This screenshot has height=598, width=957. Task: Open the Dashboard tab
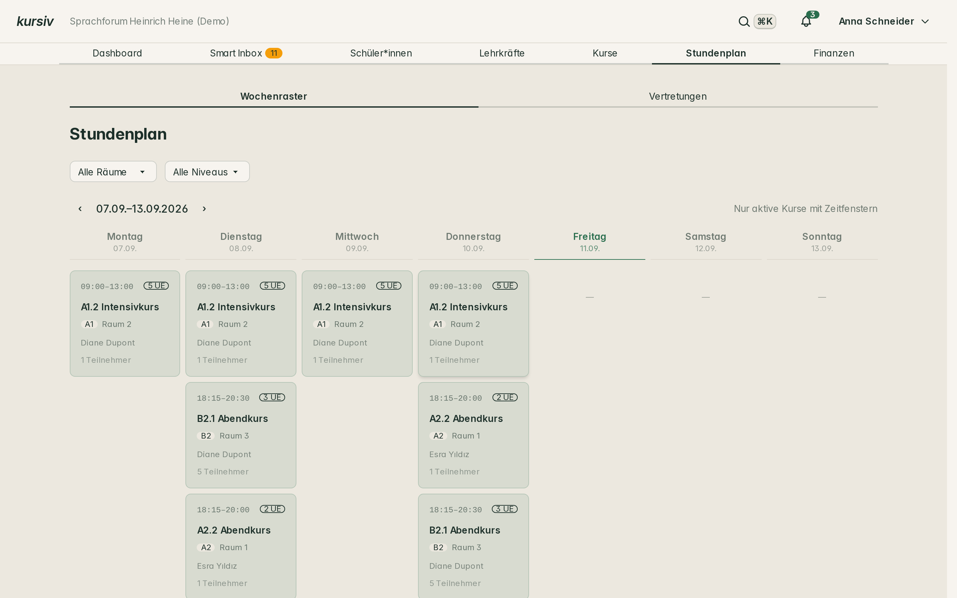pyautogui.click(x=117, y=53)
